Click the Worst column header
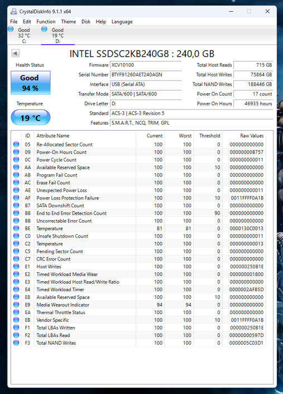 (185, 136)
